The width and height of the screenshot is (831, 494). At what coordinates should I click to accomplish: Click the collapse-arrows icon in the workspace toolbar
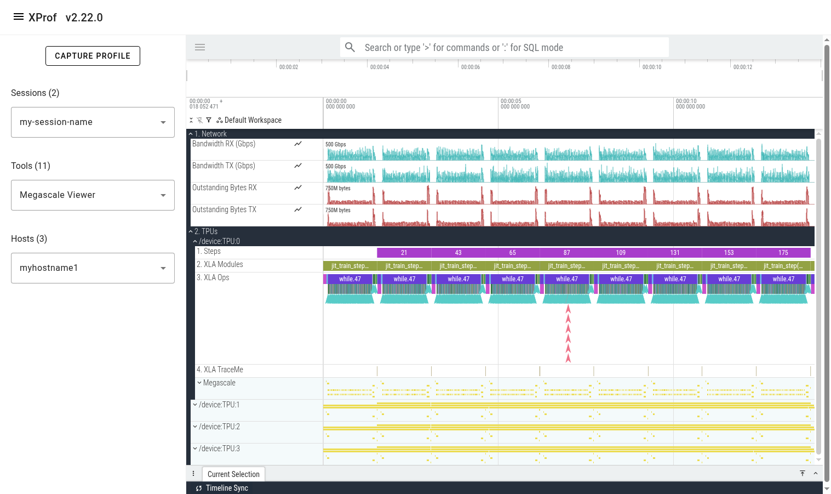191,120
